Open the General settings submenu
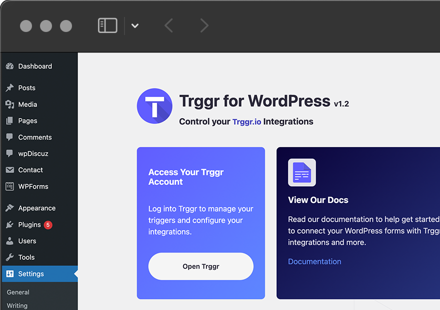The width and height of the screenshot is (440, 310). point(18,292)
